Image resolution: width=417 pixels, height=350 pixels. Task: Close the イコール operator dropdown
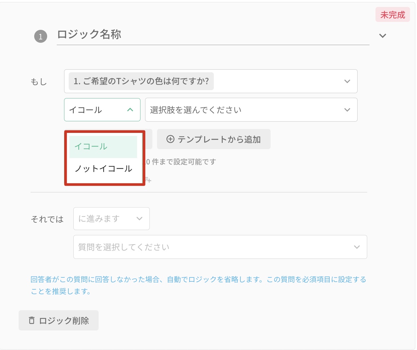click(102, 110)
